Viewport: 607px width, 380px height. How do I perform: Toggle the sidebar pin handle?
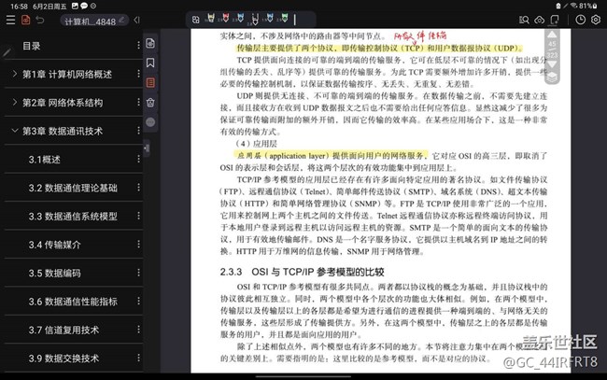pyautogui.click(x=147, y=148)
